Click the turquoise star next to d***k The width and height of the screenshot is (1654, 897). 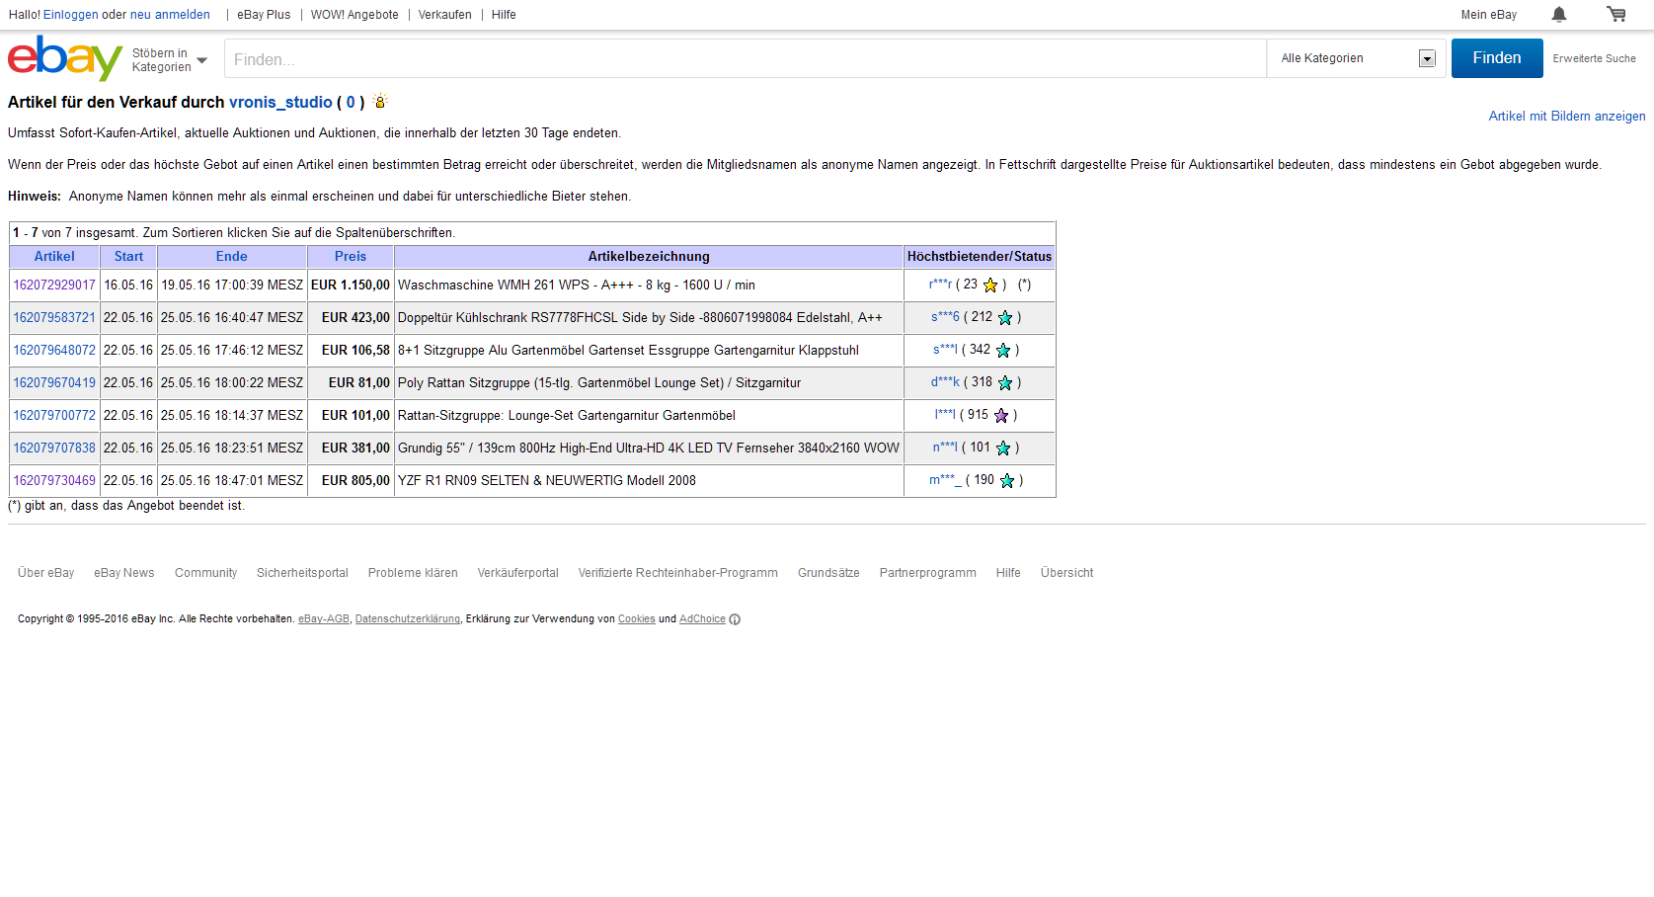tap(1005, 383)
